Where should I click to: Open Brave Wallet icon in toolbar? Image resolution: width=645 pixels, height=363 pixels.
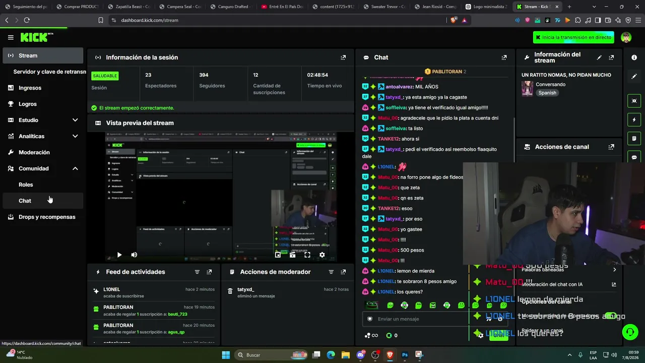(x=608, y=20)
